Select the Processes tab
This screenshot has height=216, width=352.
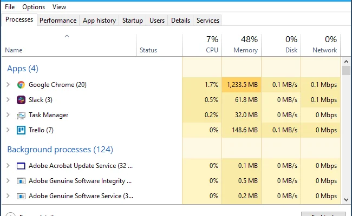pos(19,19)
